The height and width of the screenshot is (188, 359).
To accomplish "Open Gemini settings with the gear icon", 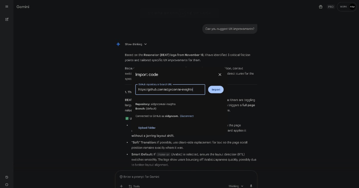I will coord(7,185).
